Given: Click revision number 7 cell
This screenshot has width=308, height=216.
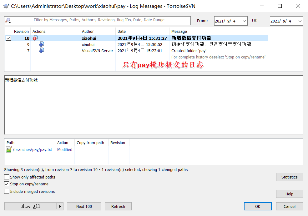Looking at the screenshot, I should tap(28, 51).
